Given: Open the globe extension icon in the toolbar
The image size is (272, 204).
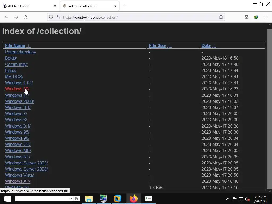Looking at the screenshot, I should tap(256, 17).
